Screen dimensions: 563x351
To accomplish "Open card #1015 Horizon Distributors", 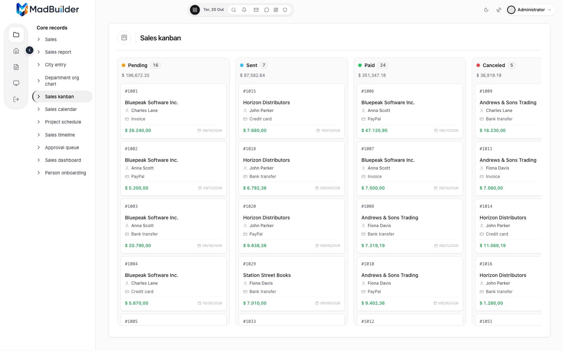I will click(x=292, y=111).
